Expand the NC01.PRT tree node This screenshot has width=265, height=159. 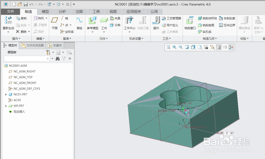coord(6,94)
